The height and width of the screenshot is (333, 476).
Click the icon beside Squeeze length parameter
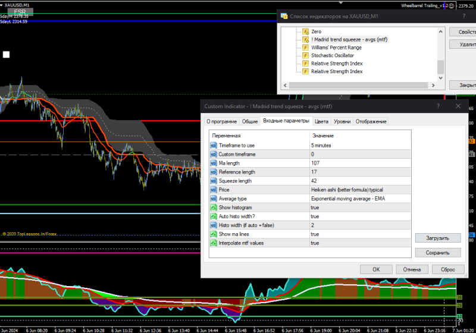coord(214,181)
